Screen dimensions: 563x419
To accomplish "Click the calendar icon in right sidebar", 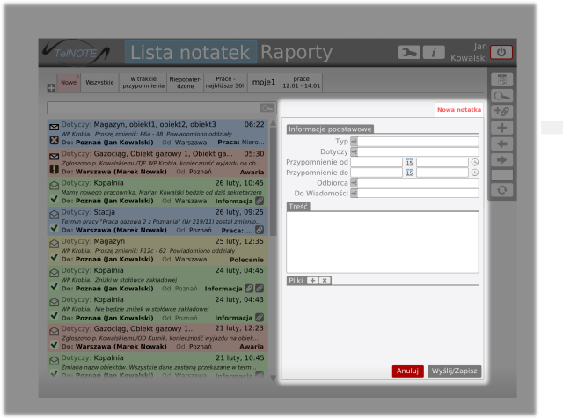I will (x=502, y=79).
